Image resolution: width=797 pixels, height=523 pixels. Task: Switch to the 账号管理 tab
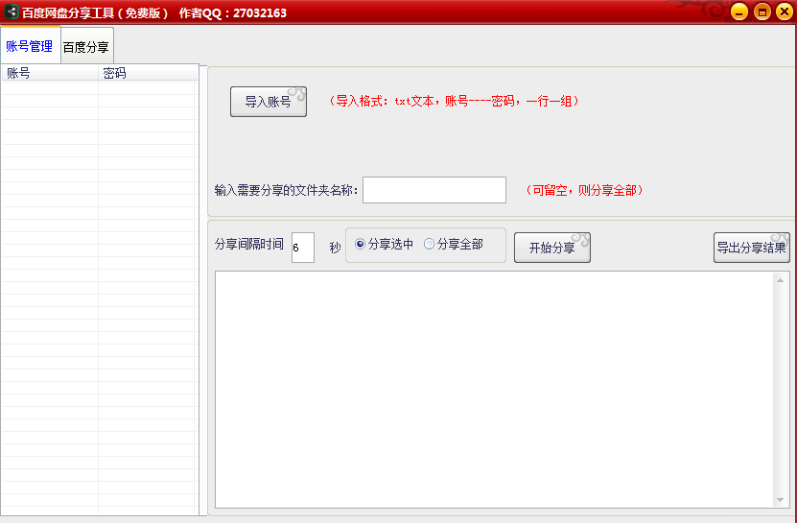(30, 46)
